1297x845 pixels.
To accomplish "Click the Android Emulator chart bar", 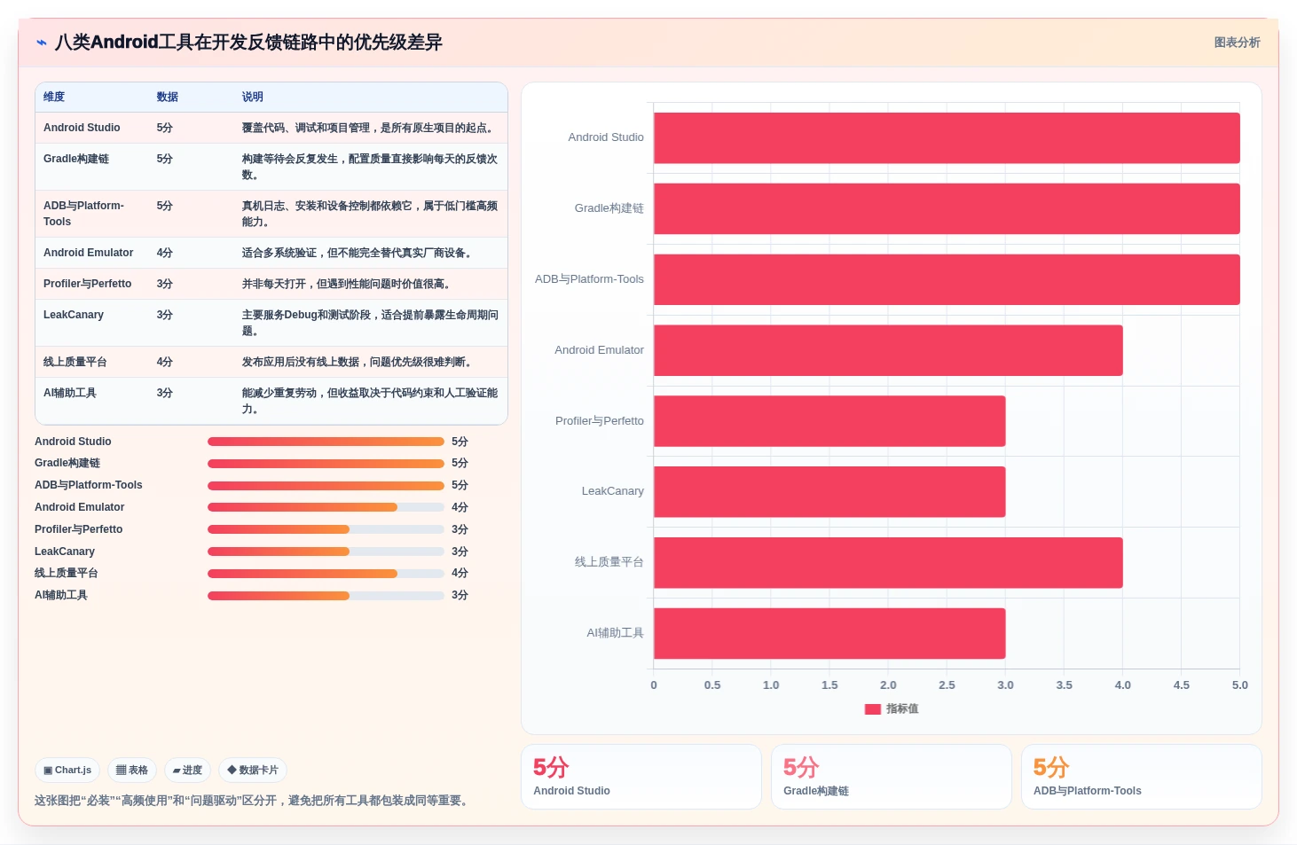I will click(x=888, y=350).
